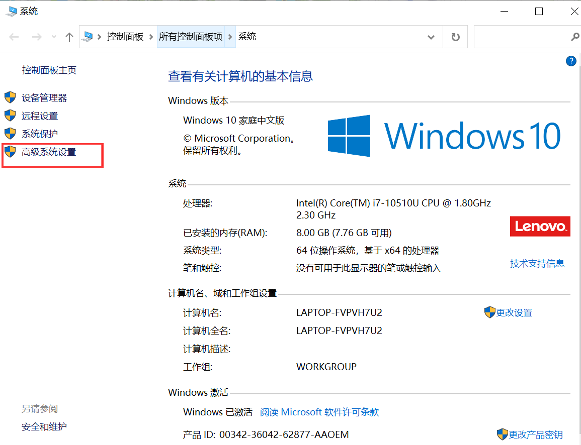Open 安全和维护 under 另请参阅
Screen dimensions: 581x445
[x=44, y=426]
